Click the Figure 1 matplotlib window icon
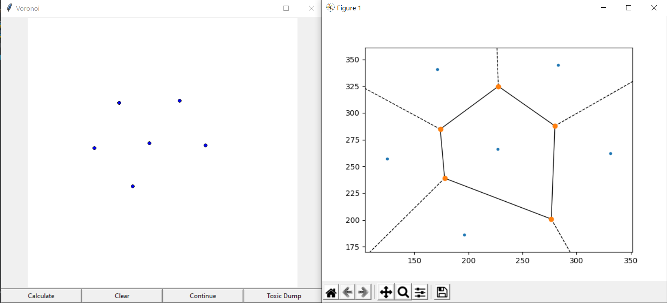Image resolution: width=667 pixels, height=303 pixels. tap(330, 8)
